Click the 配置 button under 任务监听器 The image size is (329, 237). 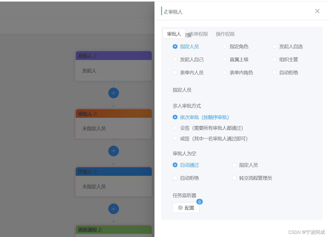186,208
